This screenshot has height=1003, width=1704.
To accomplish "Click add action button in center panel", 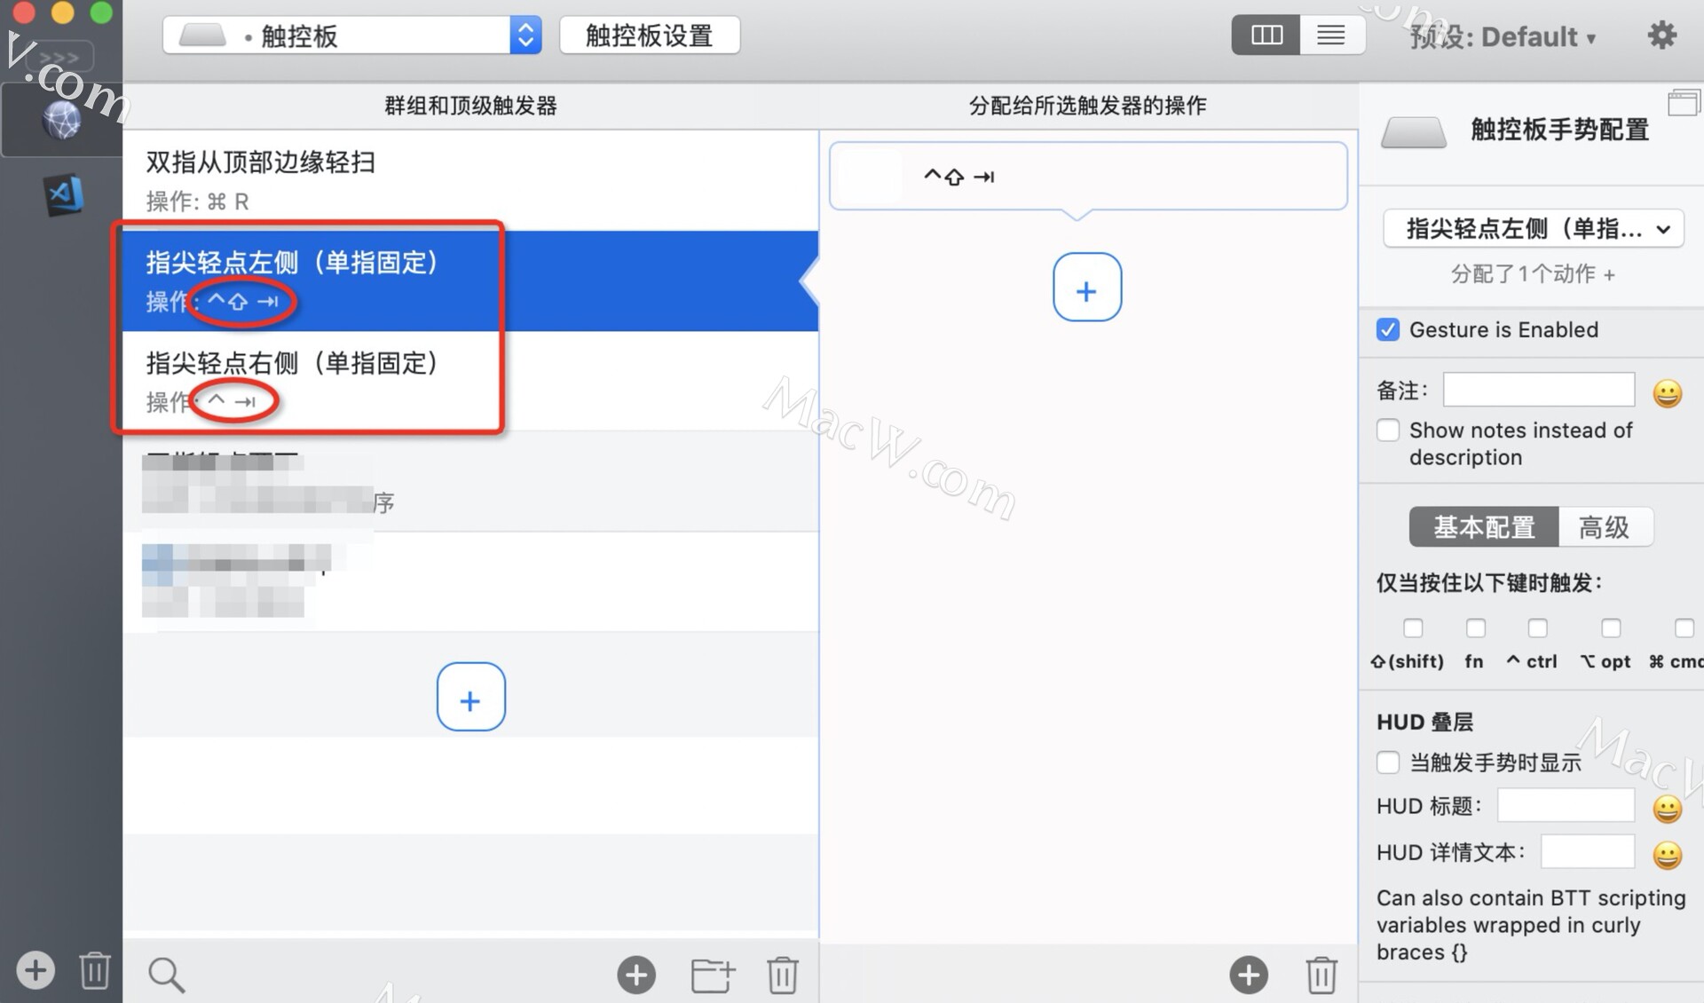I will coord(1087,290).
